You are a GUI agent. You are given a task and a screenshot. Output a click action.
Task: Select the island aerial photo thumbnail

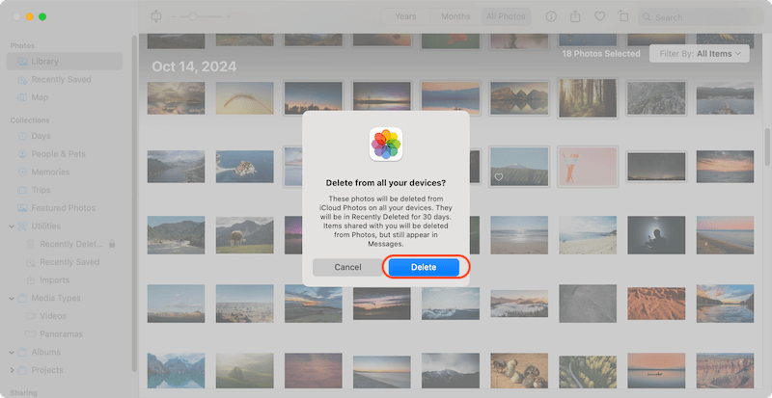245,167
